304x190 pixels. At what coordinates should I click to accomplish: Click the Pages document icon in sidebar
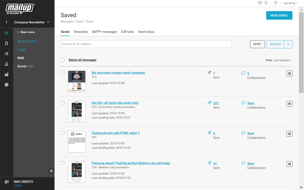pyautogui.click(x=6, y=43)
